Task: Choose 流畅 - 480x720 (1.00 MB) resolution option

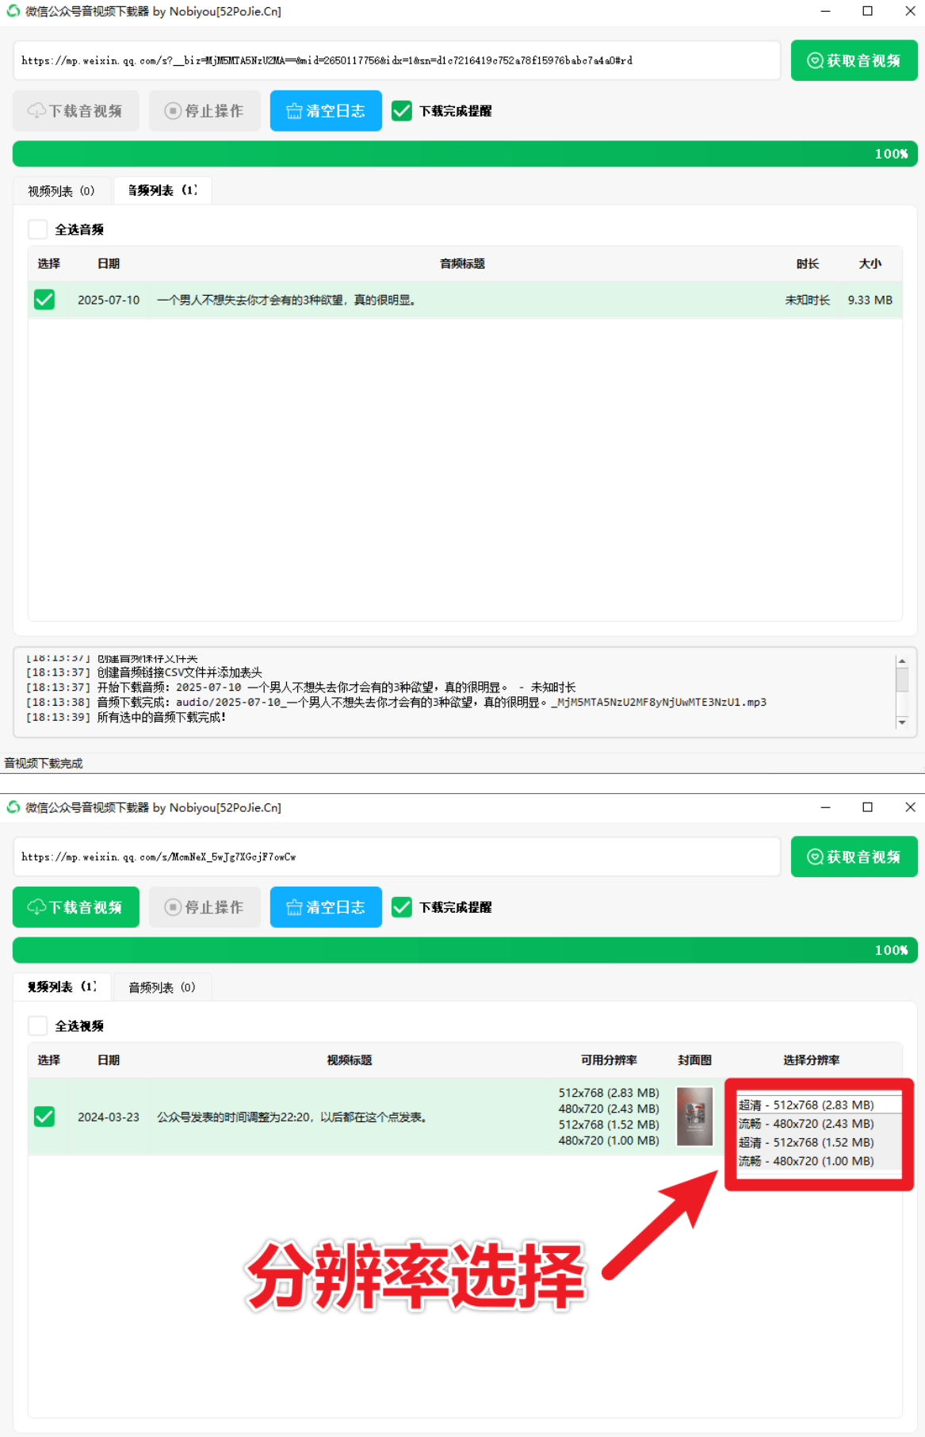Action: 820,1161
